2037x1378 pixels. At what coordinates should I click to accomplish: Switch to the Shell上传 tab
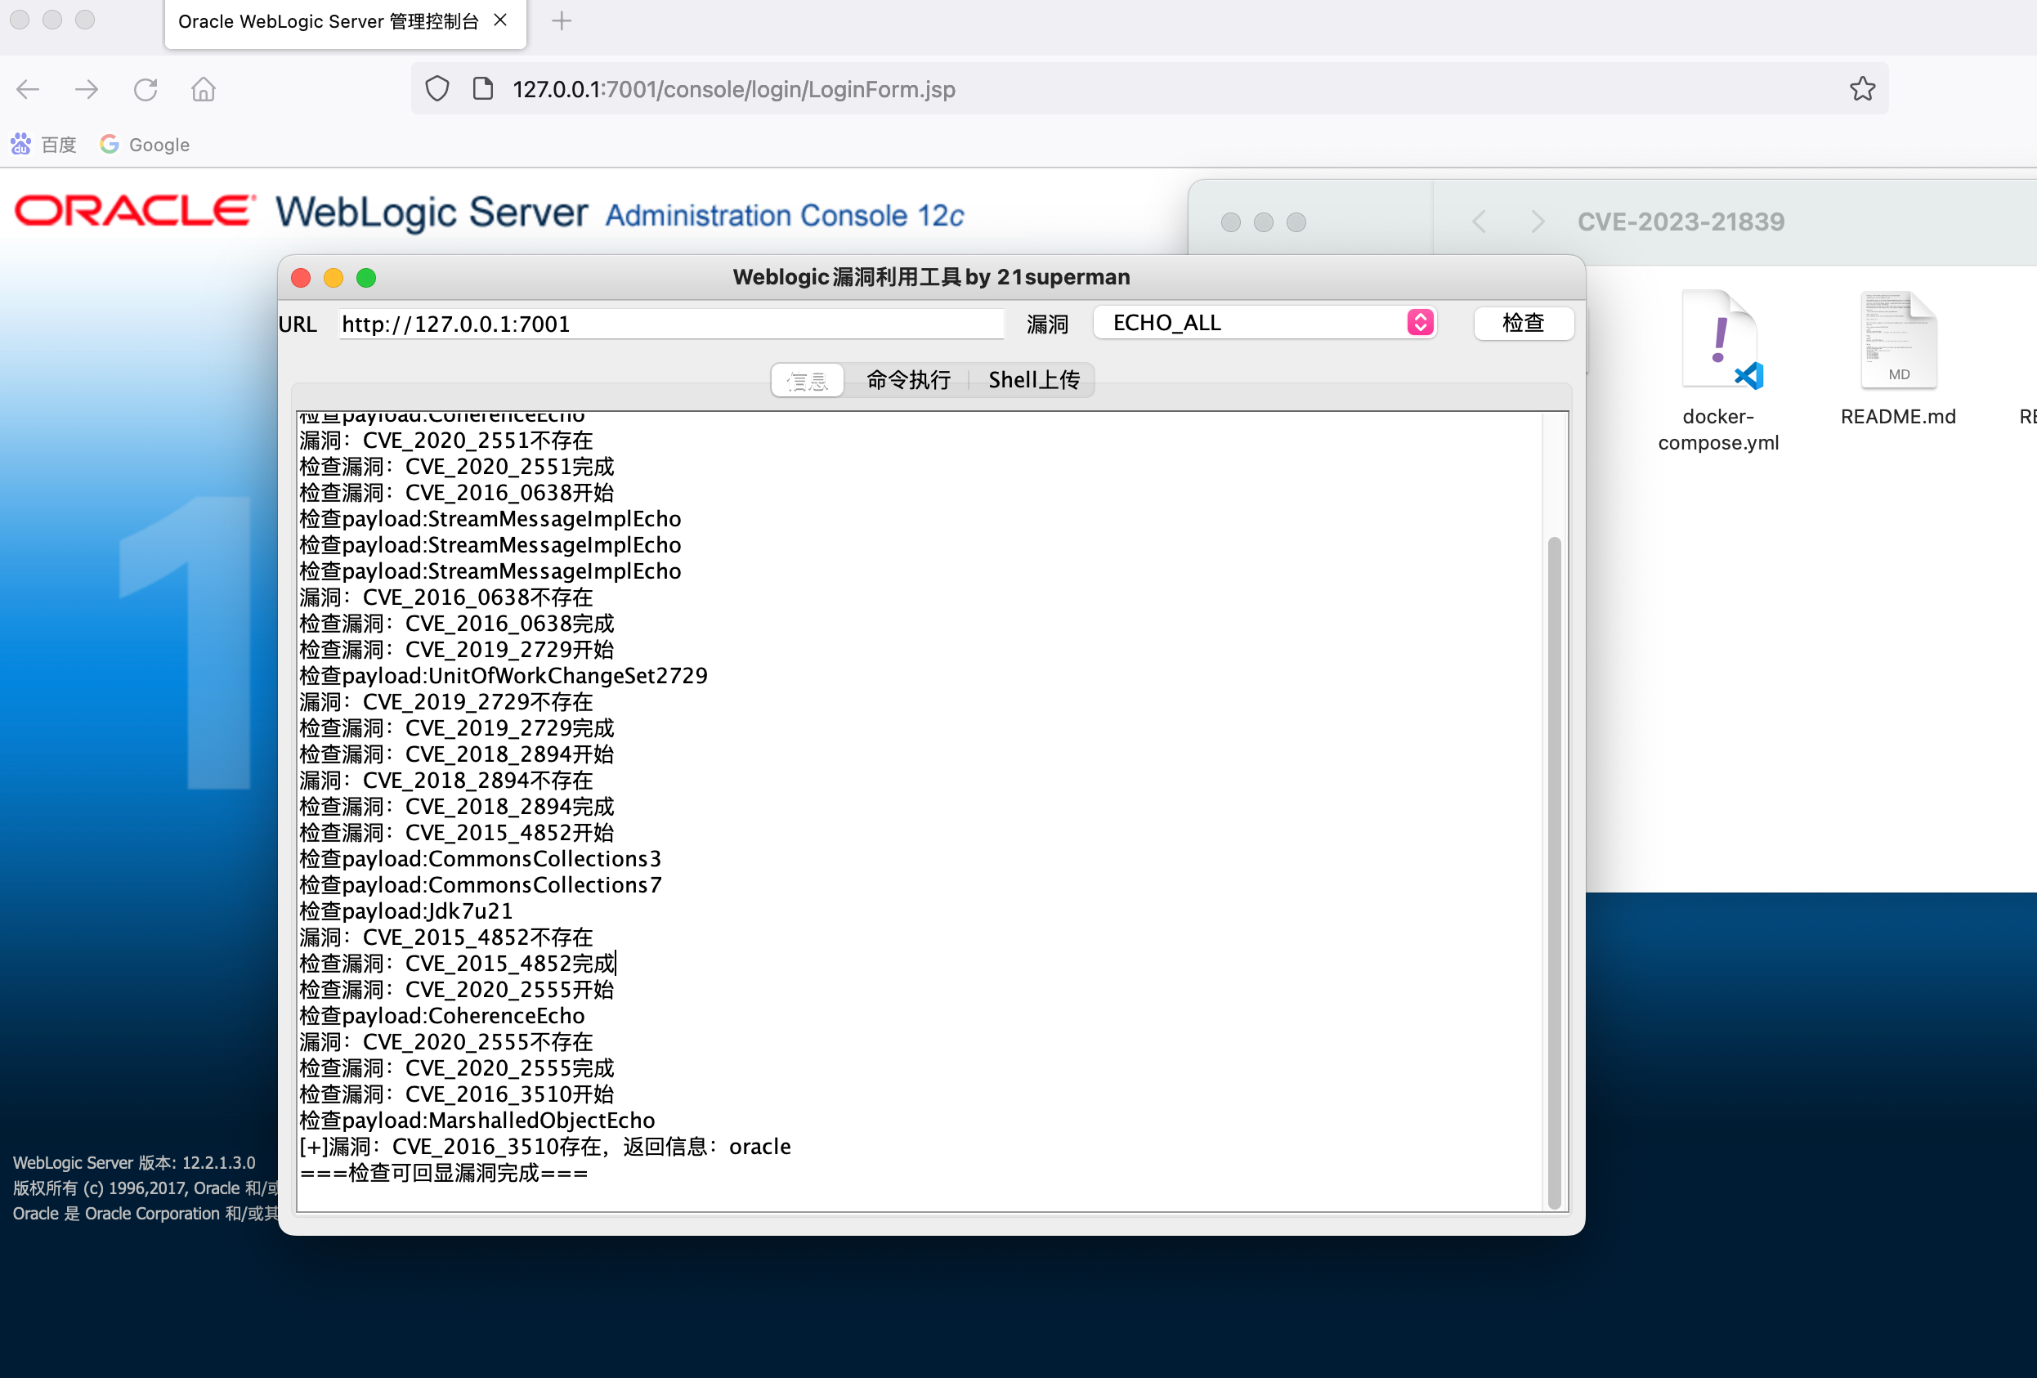coord(1034,380)
